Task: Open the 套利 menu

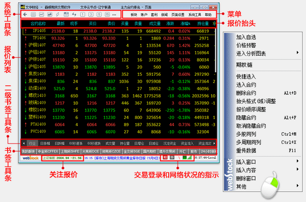Action: 154,15
